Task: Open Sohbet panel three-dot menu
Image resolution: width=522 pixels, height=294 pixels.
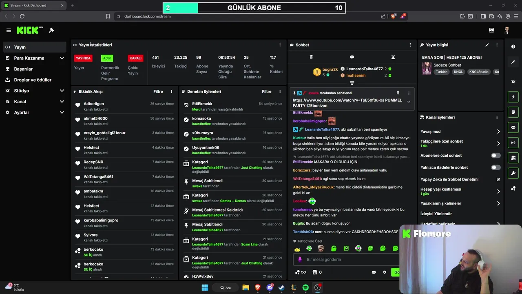Action: pyautogui.click(x=410, y=45)
